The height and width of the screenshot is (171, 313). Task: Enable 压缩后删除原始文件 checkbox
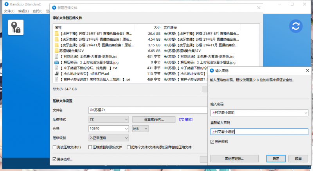90,148
